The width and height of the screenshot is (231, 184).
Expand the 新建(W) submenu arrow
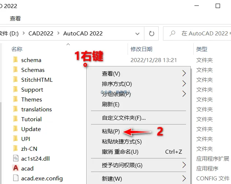pyautogui.click(x=184, y=178)
